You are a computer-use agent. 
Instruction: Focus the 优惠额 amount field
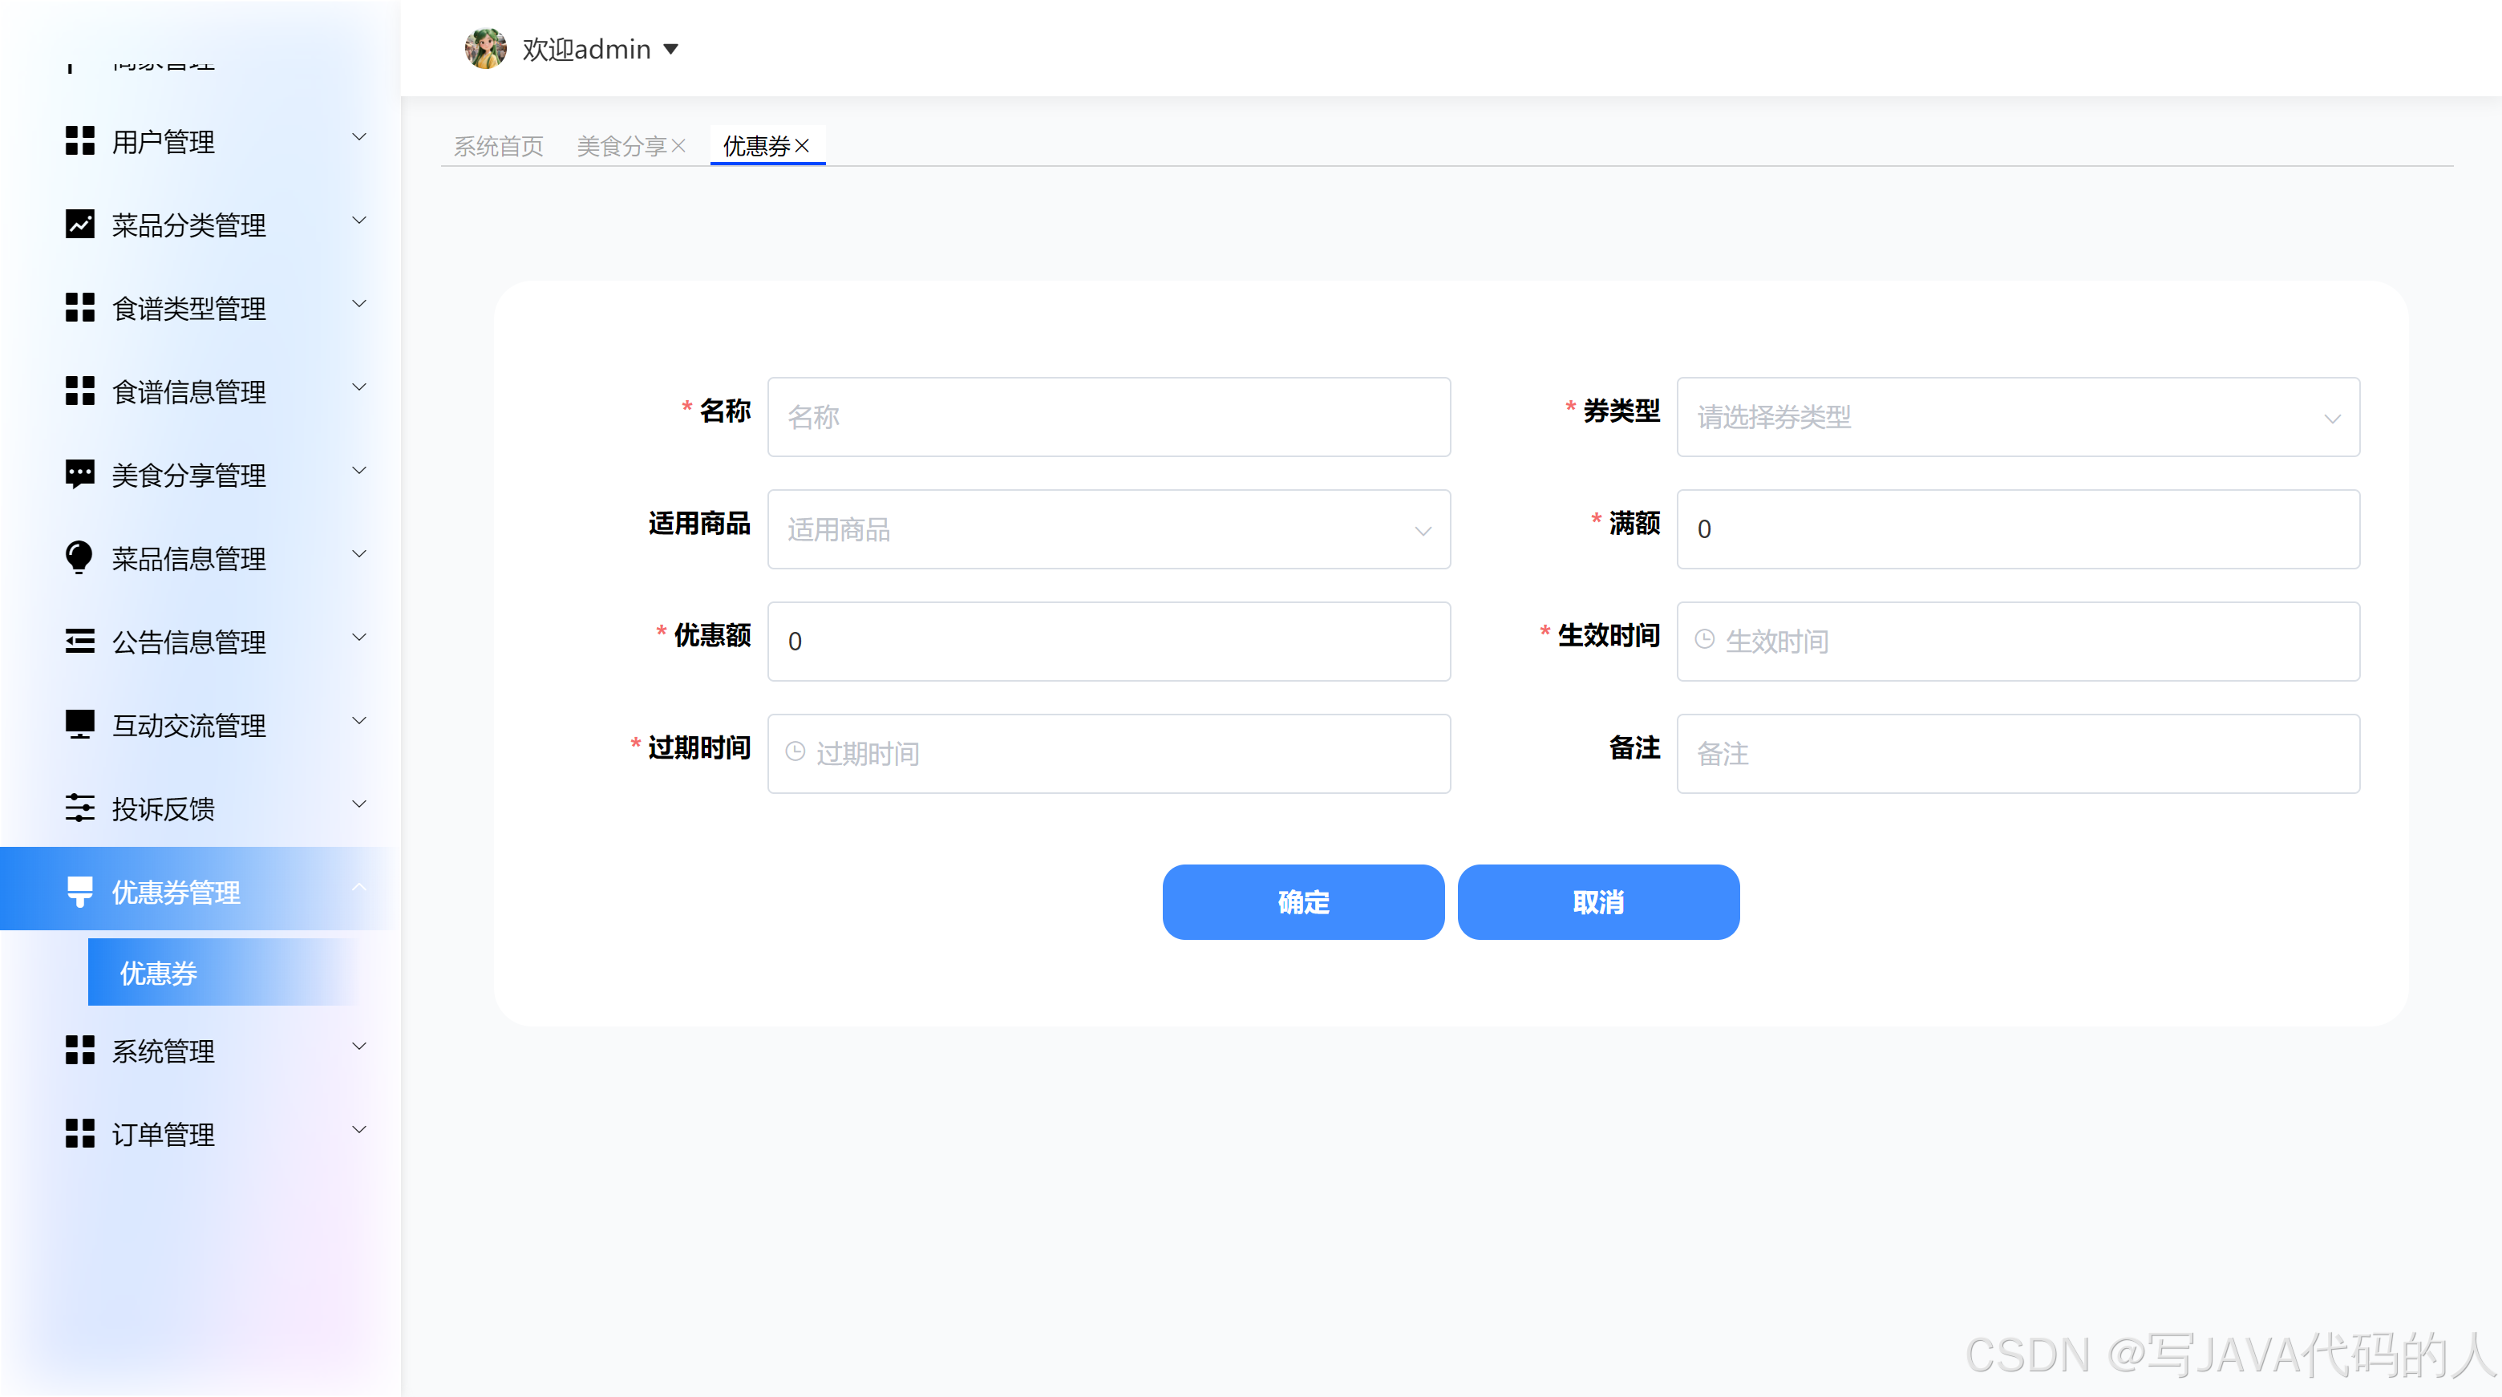pyautogui.click(x=1109, y=642)
